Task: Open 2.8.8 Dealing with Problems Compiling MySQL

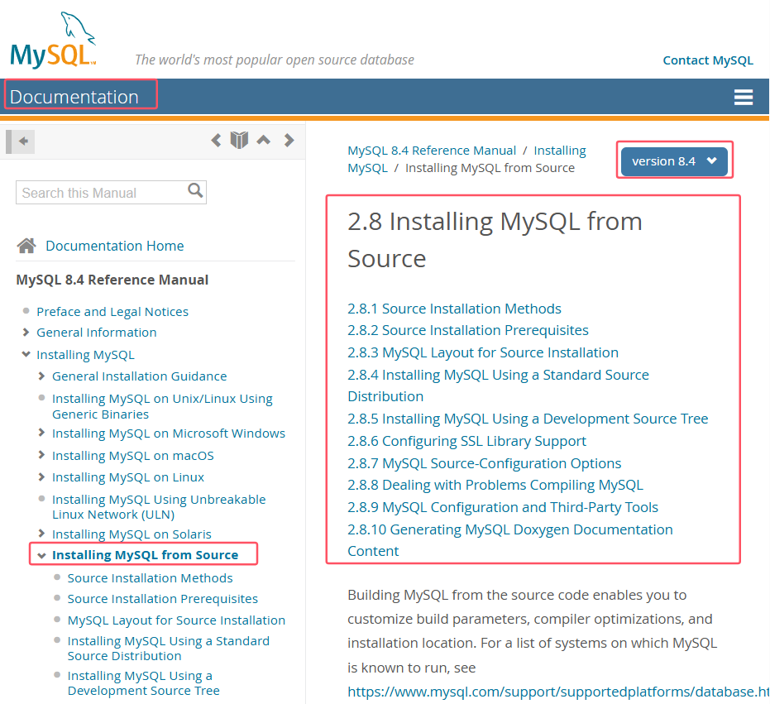Action: [495, 485]
